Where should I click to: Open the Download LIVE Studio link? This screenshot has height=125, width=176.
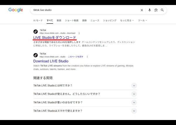tap(51, 61)
